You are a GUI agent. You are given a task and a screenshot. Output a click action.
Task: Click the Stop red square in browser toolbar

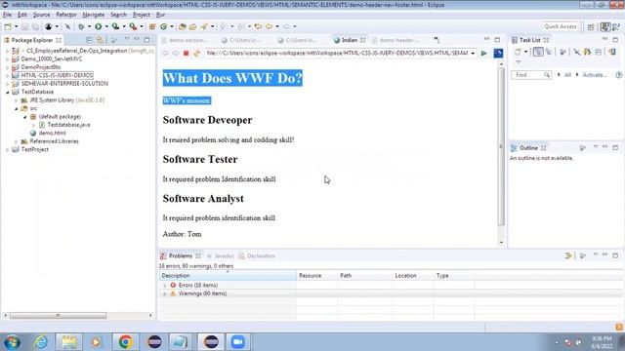186,53
